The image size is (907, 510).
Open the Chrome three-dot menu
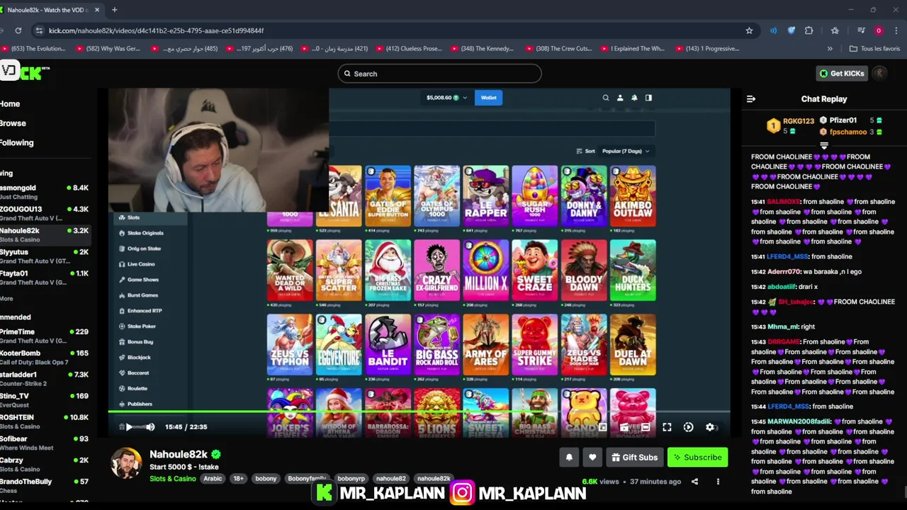(896, 30)
